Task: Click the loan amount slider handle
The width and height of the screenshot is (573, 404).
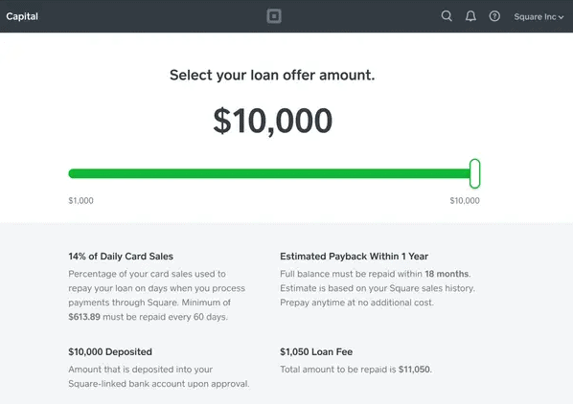Action: (474, 173)
